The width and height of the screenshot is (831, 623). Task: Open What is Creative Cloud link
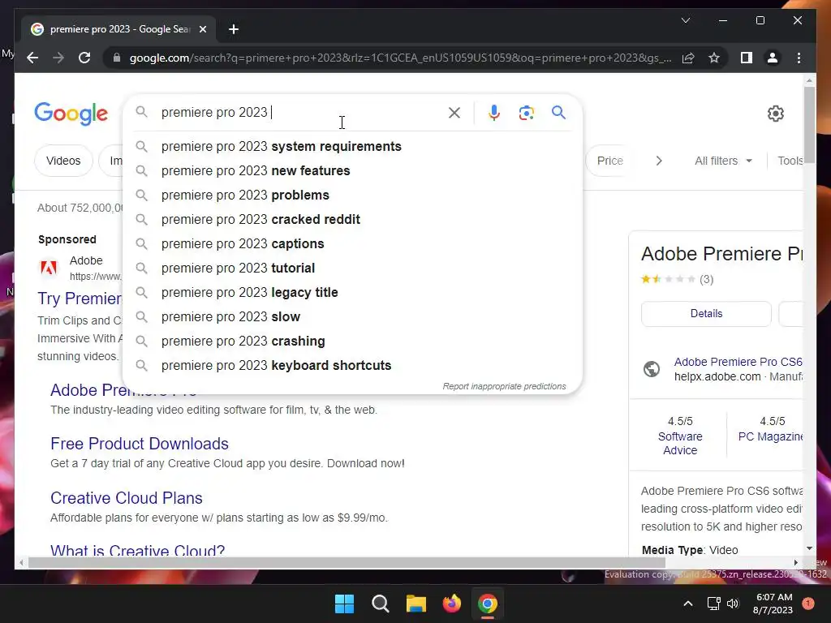tap(137, 549)
